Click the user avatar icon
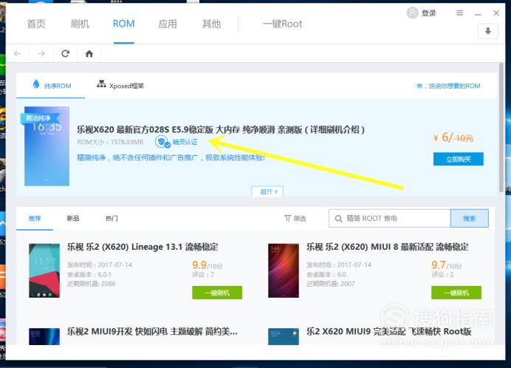This screenshot has width=511, height=368. tap(412, 13)
